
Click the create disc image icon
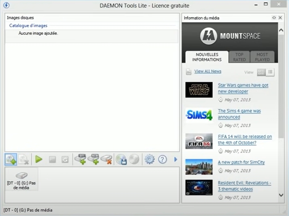[121, 159]
